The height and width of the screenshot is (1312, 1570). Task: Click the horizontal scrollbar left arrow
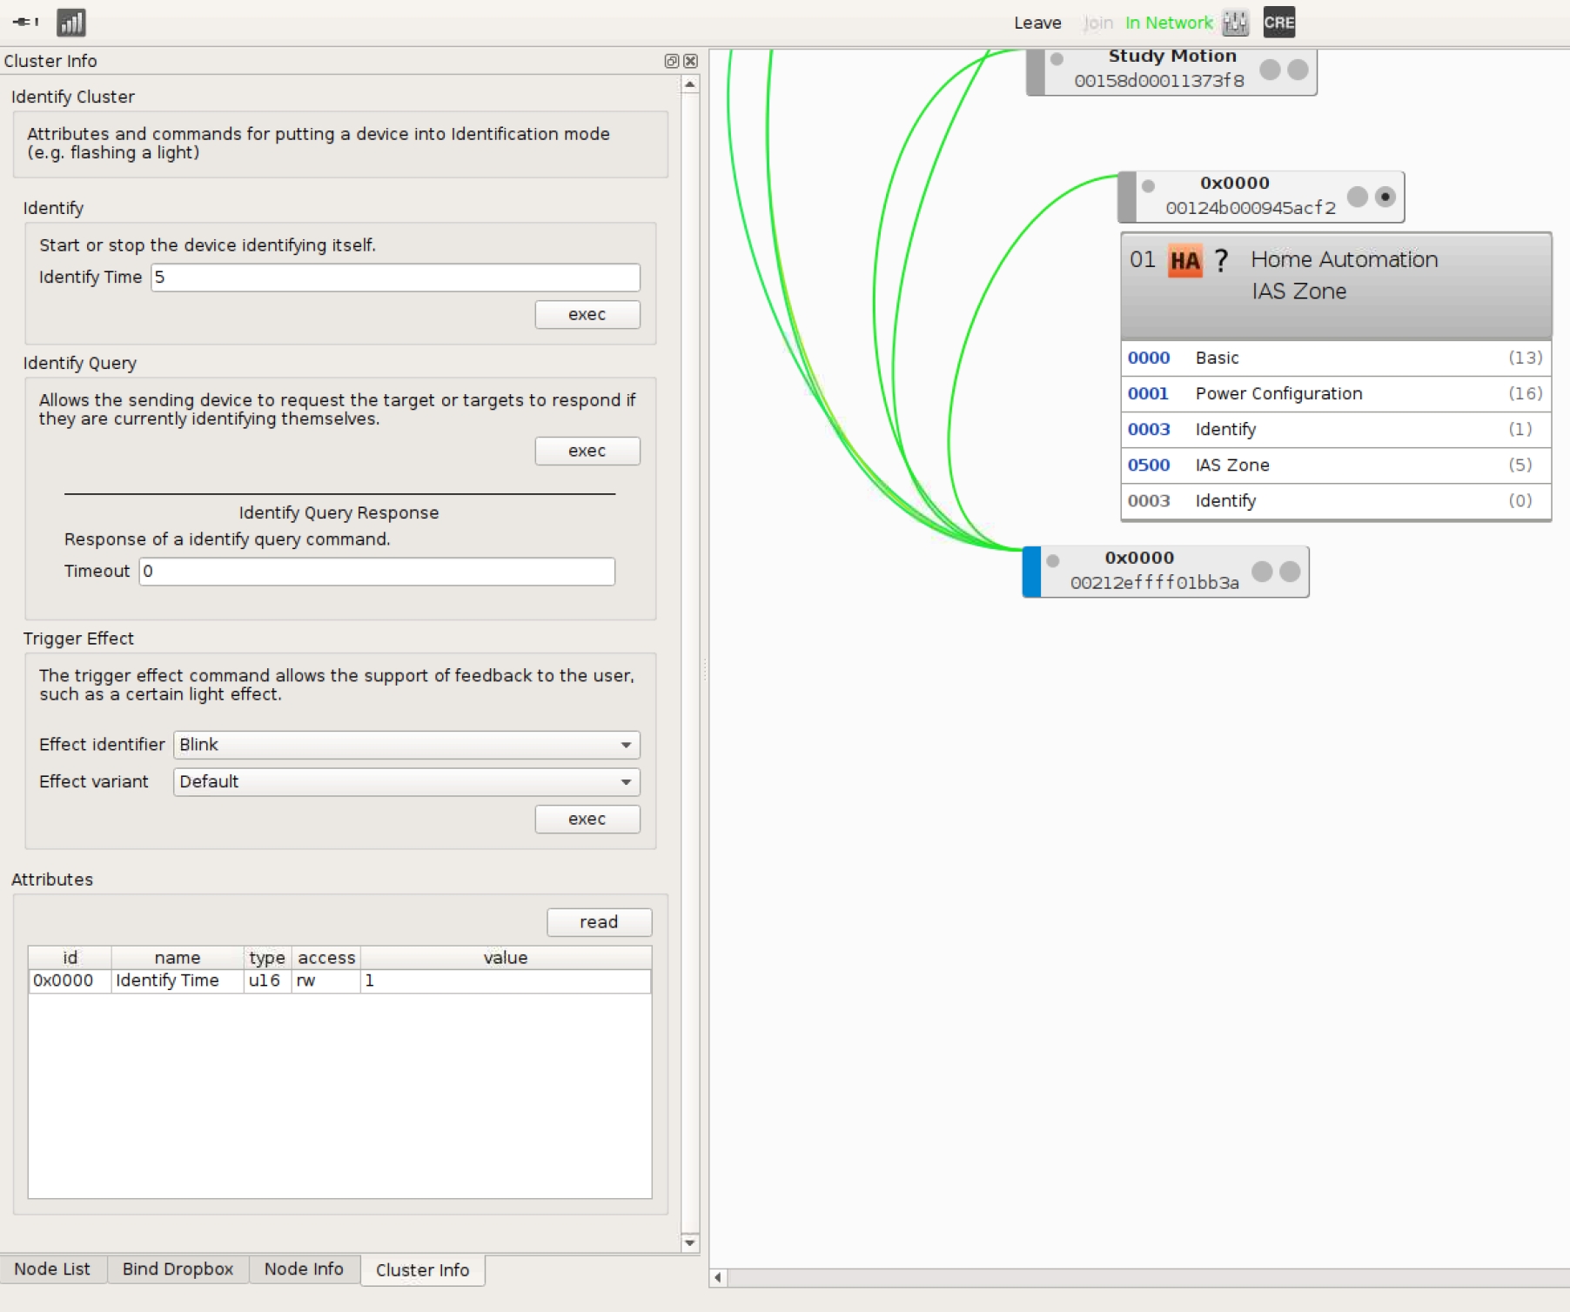[718, 1278]
